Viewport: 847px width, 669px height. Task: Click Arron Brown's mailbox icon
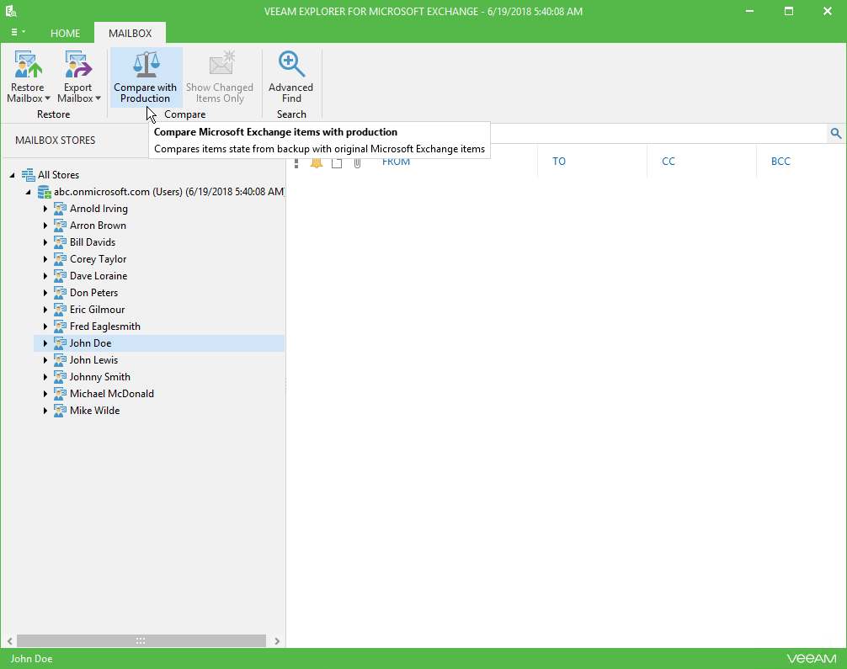tap(60, 226)
